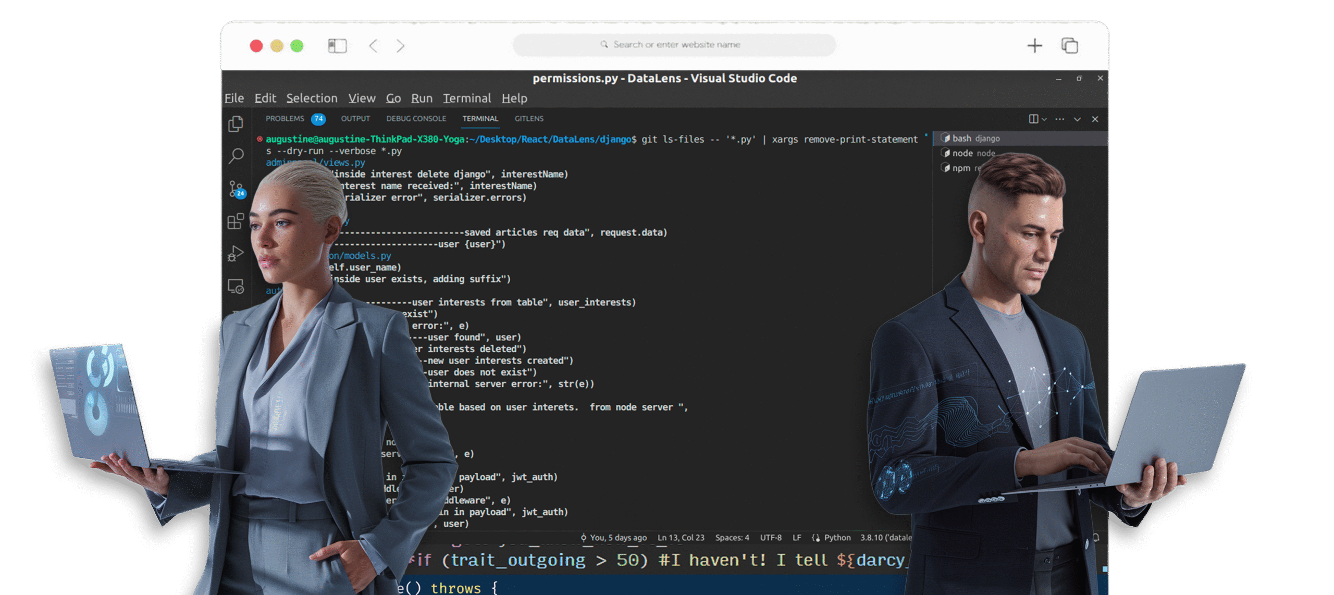This screenshot has width=1334, height=595.
Task: Open a new browser tab with plus
Action: [x=1034, y=46]
